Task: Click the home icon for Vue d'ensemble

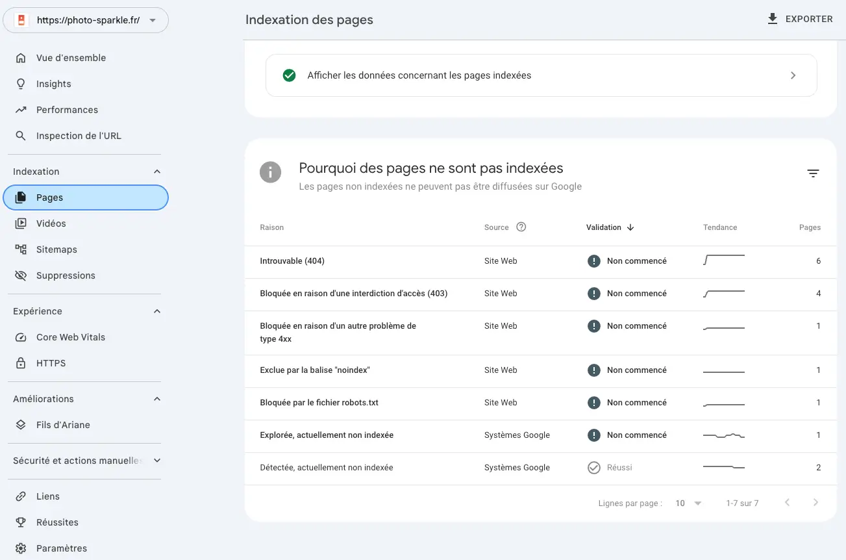Action: pyautogui.click(x=21, y=58)
